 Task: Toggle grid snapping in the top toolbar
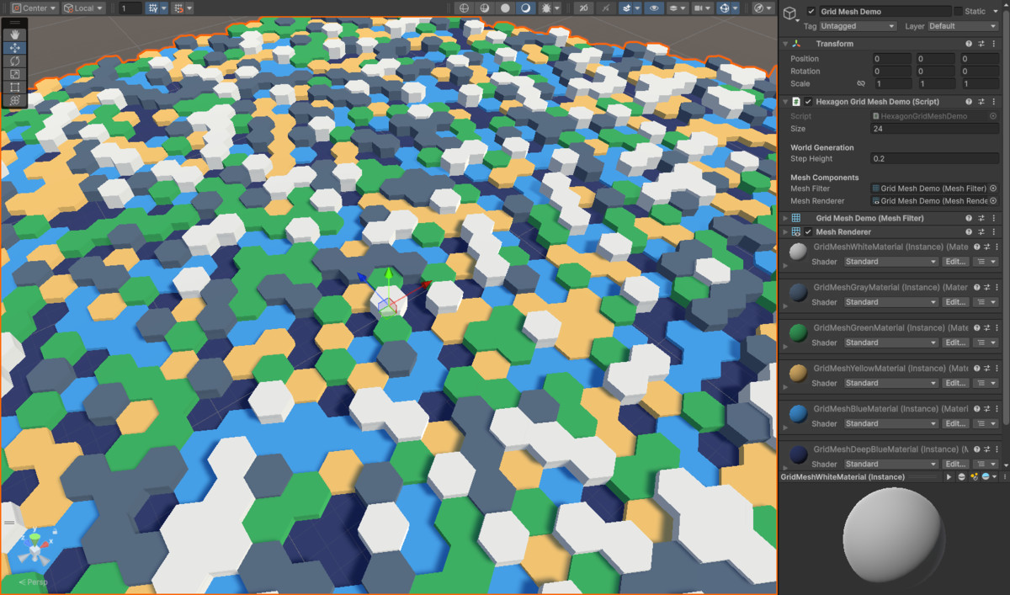[178, 8]
